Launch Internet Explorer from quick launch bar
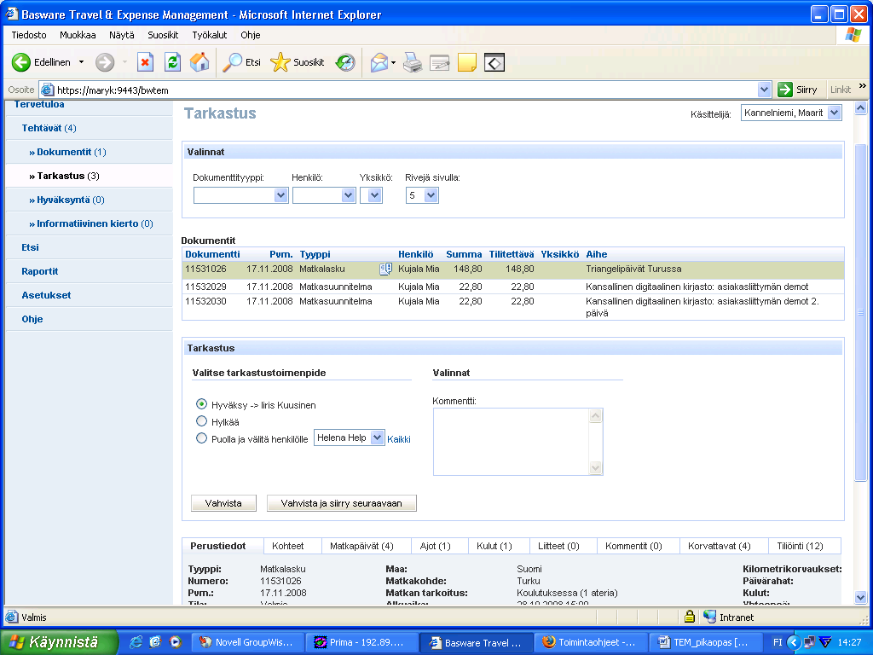The height and width of the screenshot is (655, 873). 136,642
